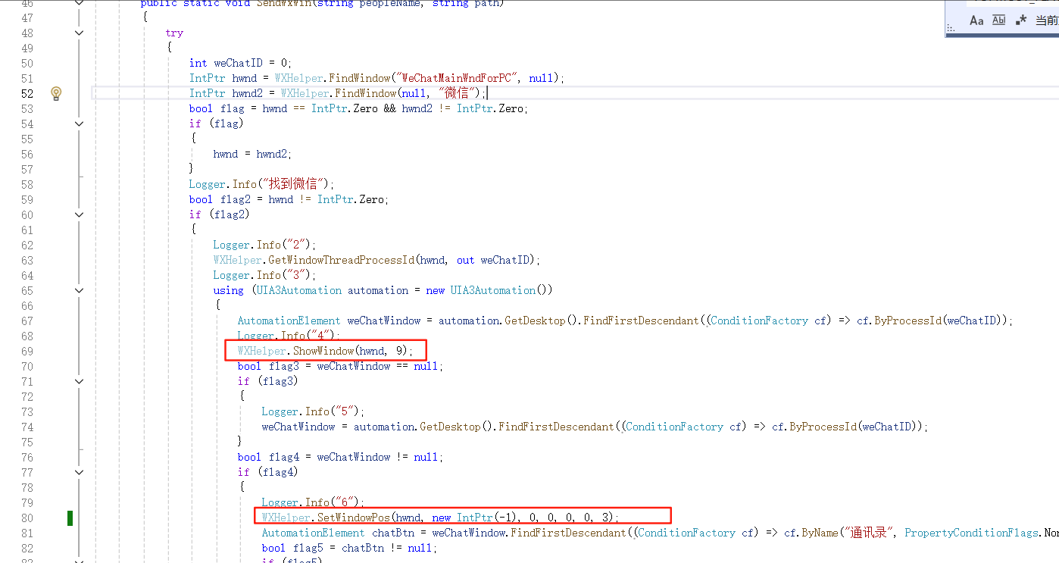Collapse the if (flag4) block on line 77
This screenshot has height=563, width=1059.
tap(79, 472)
